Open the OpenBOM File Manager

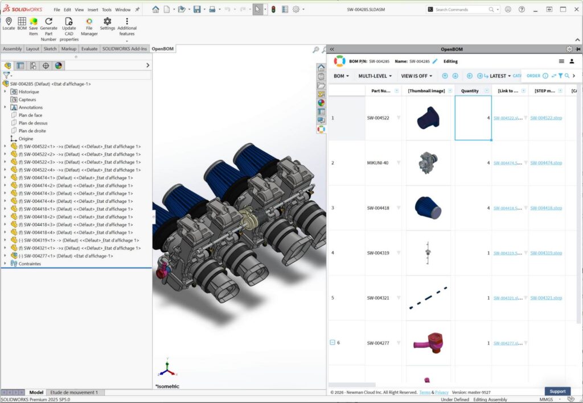tap(89, 22)
